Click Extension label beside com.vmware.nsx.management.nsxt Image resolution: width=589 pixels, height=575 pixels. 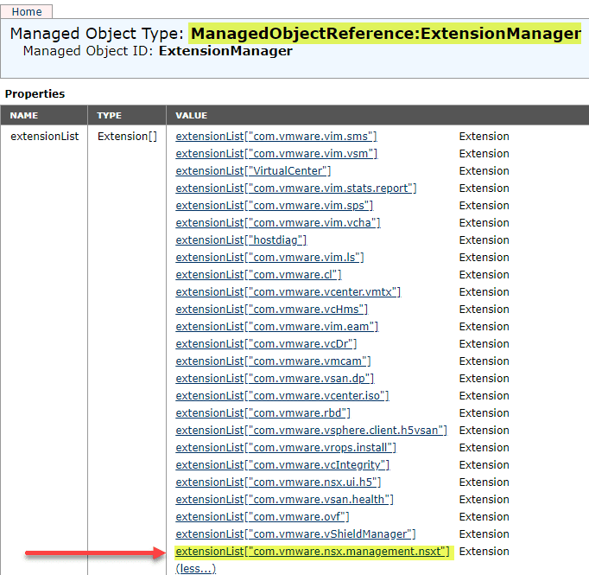pyautogui.click(x=484, y=552)
